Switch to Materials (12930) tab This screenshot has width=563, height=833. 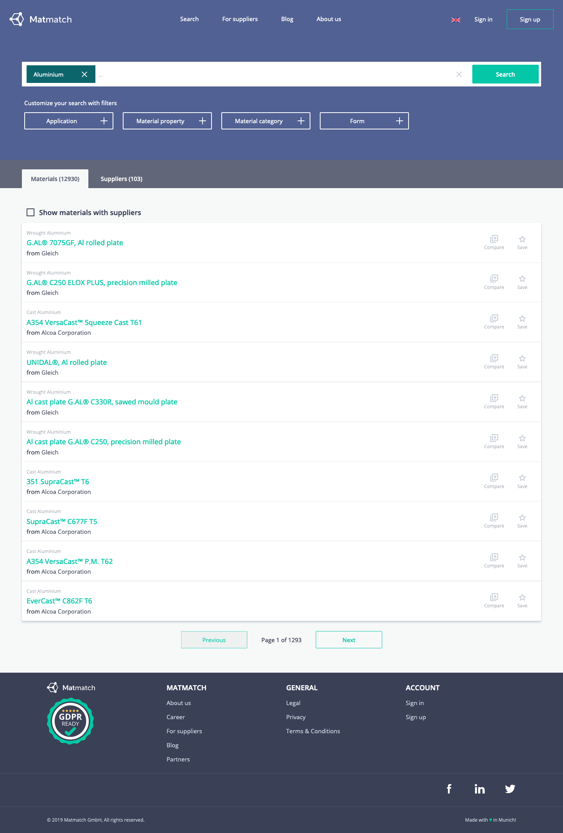(x=55, y=179)
